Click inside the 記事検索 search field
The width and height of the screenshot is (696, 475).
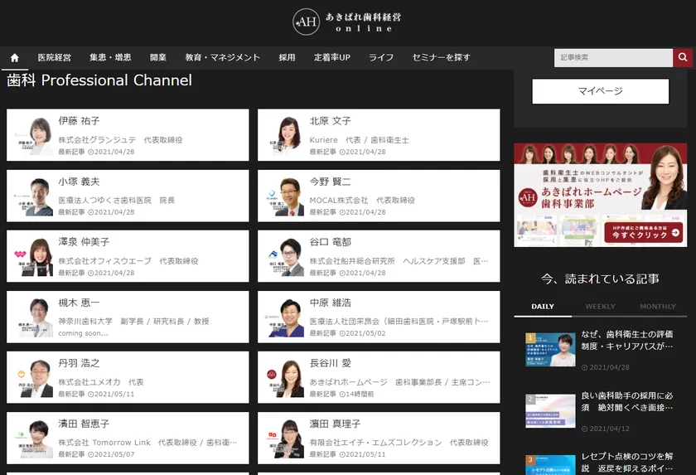click(x=612, y=57)
